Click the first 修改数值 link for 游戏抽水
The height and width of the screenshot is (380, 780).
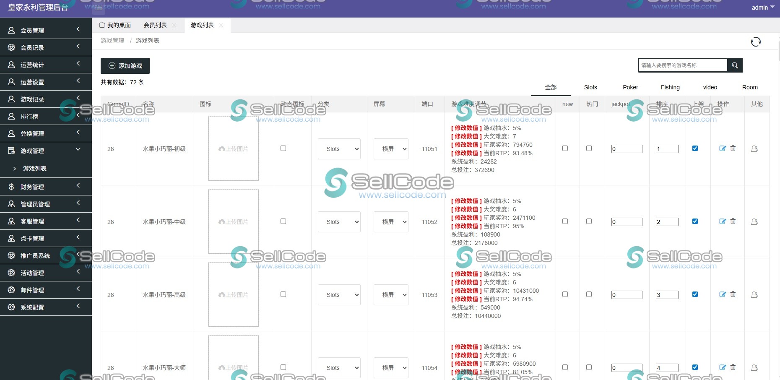pos(465,128)
